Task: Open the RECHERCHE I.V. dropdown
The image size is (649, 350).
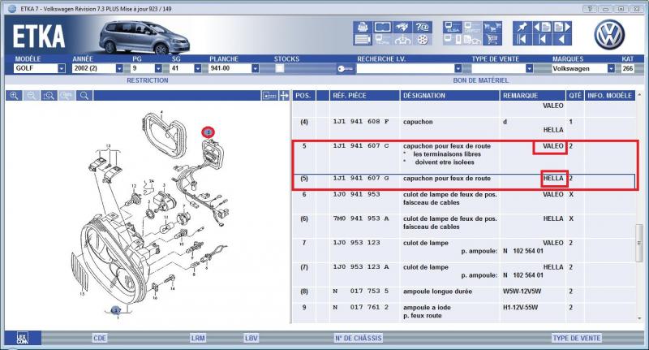Action: coord(458,68)
